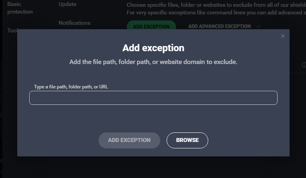
Task: Click the dimmed strip left of the dialog
Action: tap(8, 105)
